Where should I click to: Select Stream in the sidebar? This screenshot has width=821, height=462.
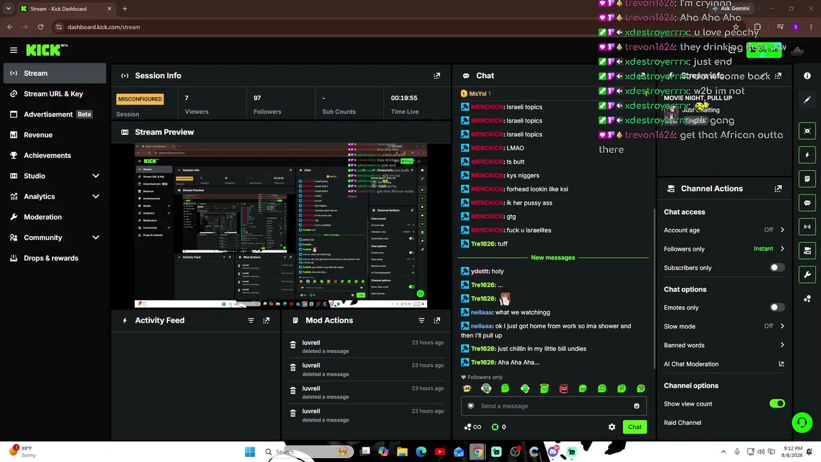(55, 73)
